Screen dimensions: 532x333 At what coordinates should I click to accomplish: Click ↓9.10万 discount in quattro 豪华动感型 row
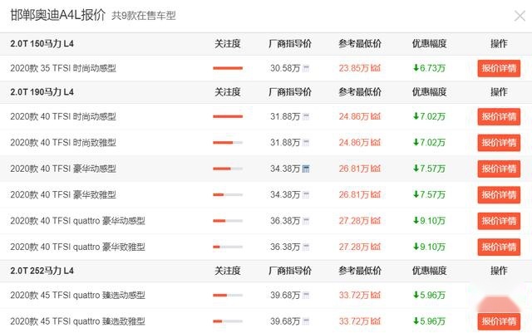429,221
